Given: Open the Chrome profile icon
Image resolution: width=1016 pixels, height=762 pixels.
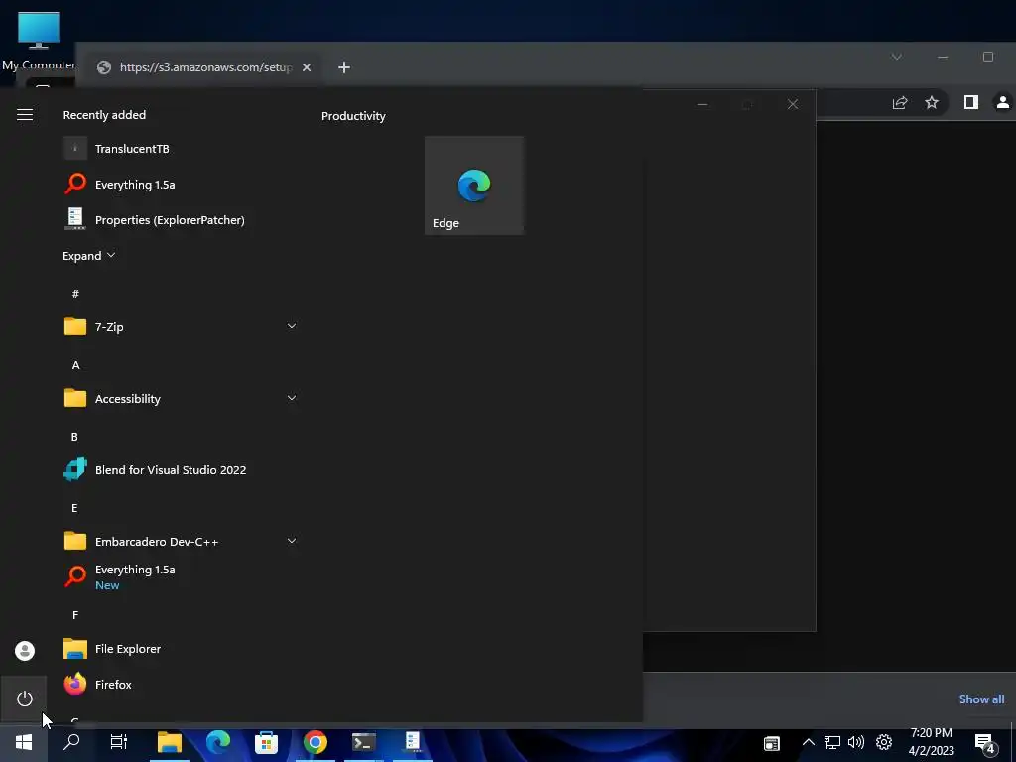Looking at the screenshot, I should tap(1002, 102).
